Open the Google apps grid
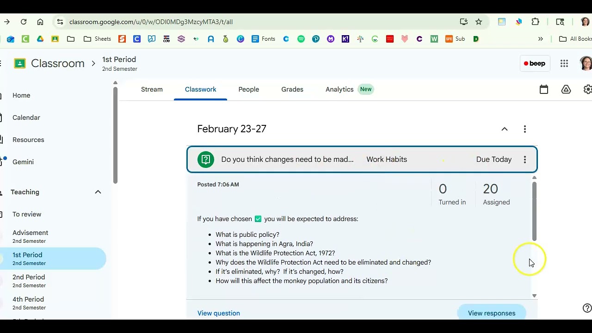 (x=564, y=63)
